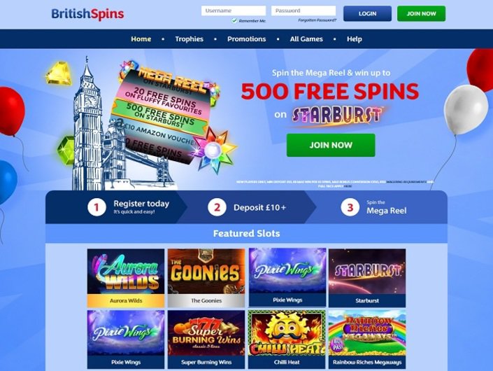Screen dimensions: 493x371
Task: Open the Goonies slot thumbnail
Action: click(206, 278)
